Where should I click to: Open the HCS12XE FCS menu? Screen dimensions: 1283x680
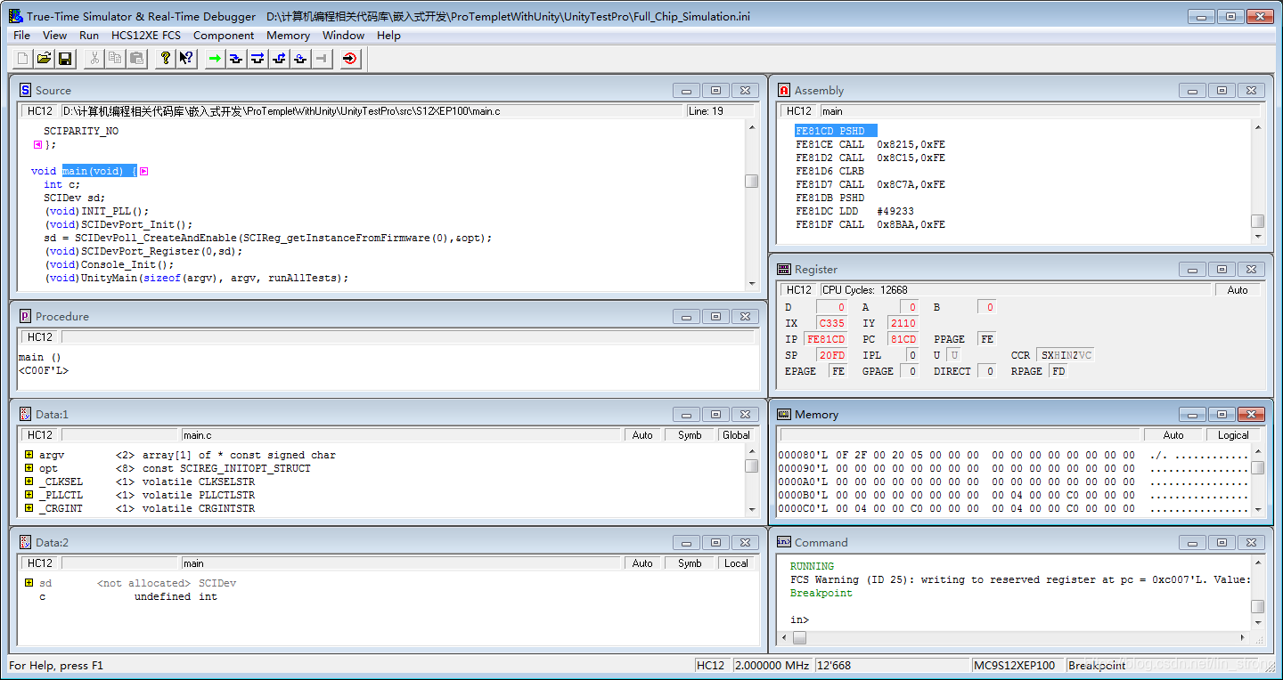pos(145,36)
